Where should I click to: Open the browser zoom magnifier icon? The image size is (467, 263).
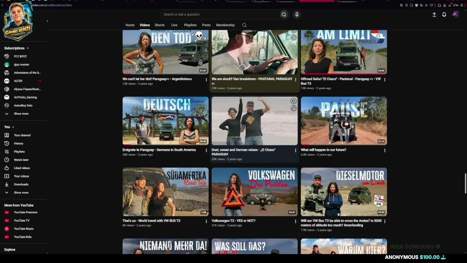pyautogui.click(x=401, y=5)
